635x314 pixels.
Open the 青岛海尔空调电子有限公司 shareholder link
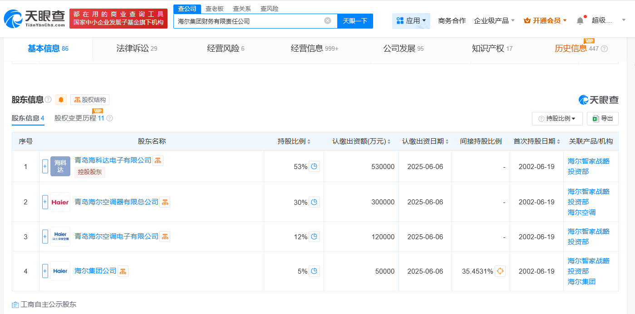117,237
